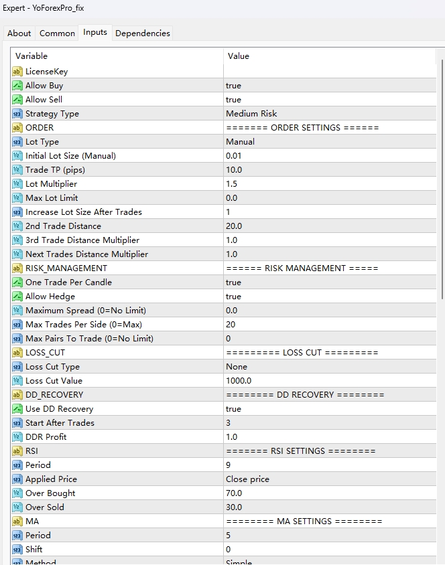445x565 pixels.
Task: Click the Allow Hedge boolean icon
Action: [x=17, y=296]
